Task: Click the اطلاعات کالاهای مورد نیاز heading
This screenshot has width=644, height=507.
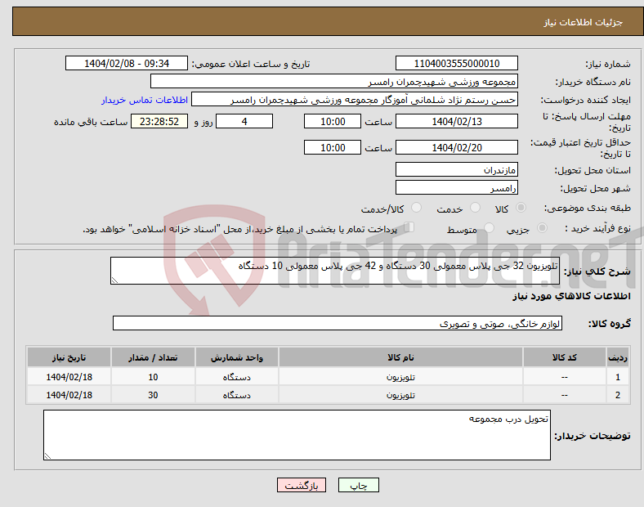Action: (x=571, y=296)
